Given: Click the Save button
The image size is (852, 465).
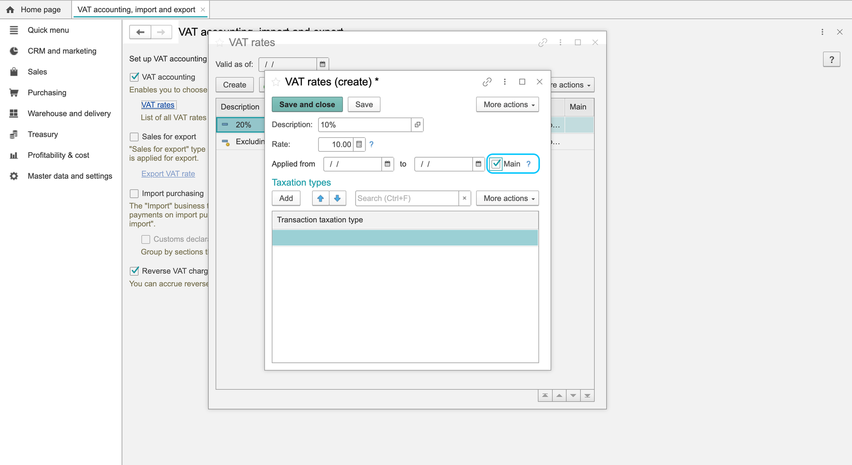Looking at the screenshot, I should 364,105.
